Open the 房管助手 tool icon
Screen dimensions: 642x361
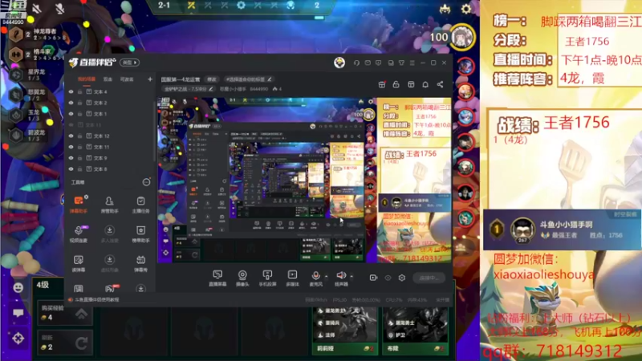tap(109, 204)
